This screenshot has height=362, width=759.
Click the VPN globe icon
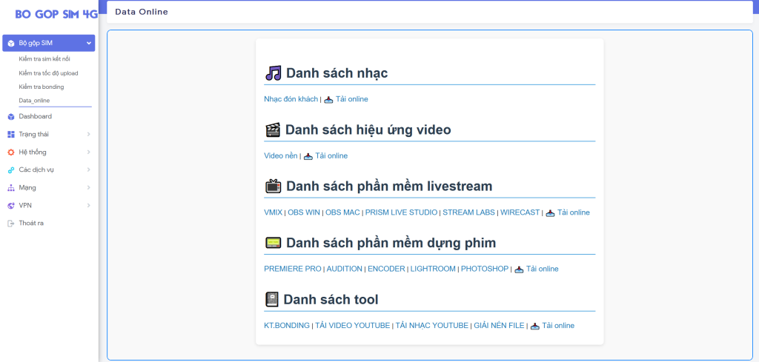10,206
